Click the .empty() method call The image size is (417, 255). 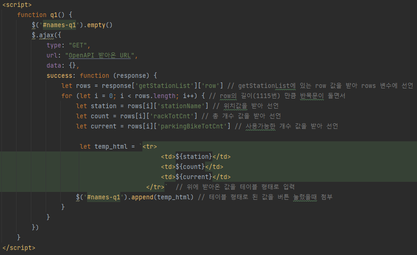(x=98, y=25)
